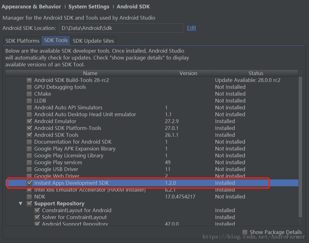Tick the LLDB checkbox
This screenshot has width=309, height=243.
tap(29, 101)
